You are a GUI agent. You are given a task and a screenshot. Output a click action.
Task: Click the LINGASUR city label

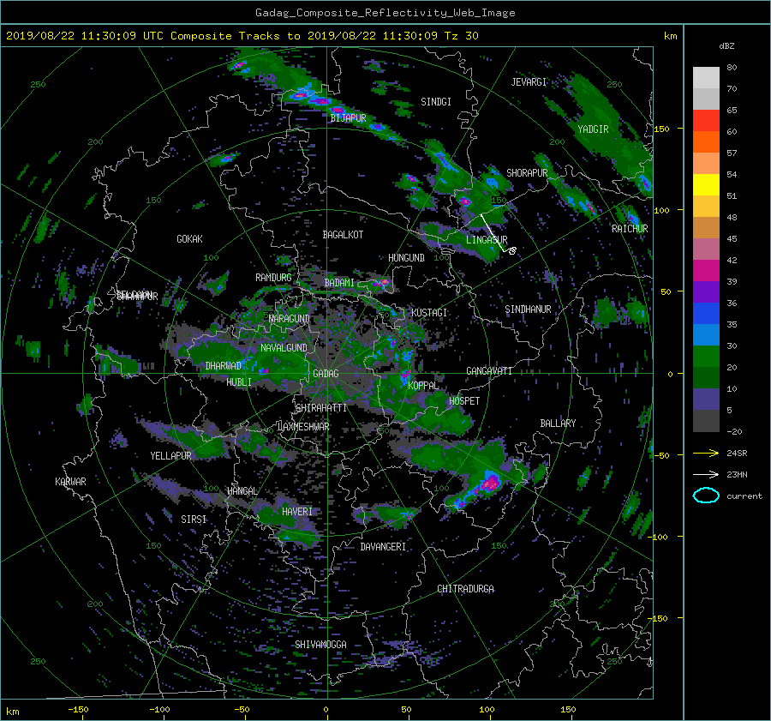pyautogui.click(x=487, y=240)
